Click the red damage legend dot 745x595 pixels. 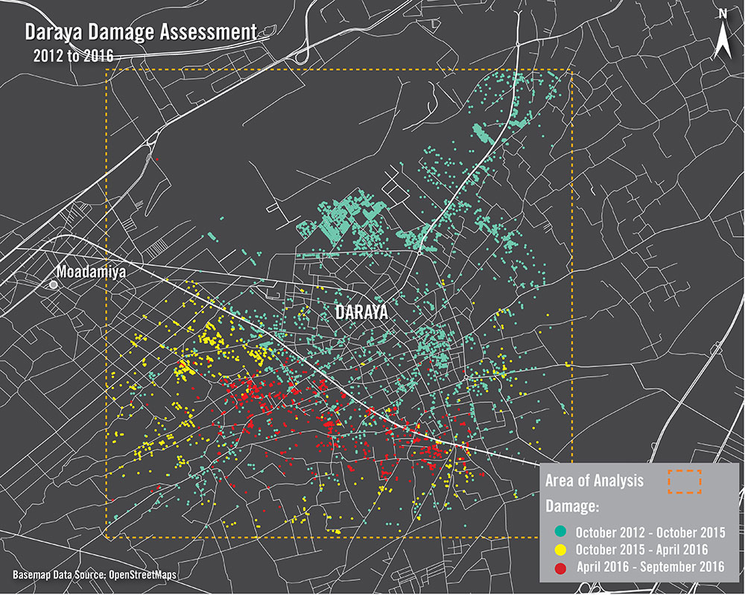(x=561, y=568)
